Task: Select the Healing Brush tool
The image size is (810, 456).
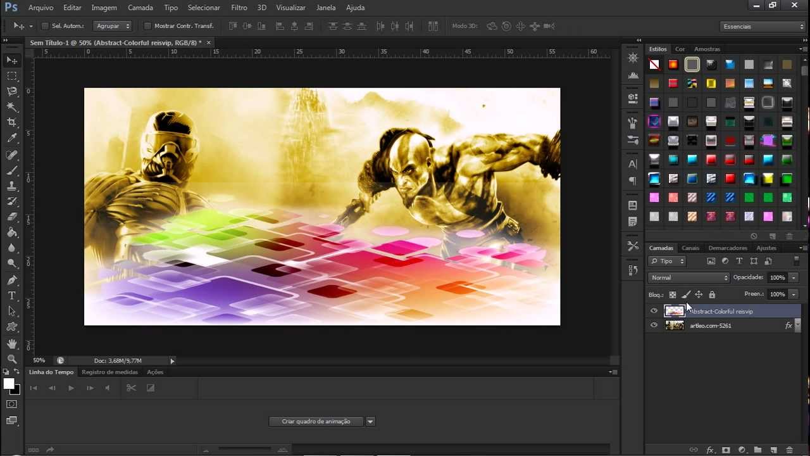Action: click(x=12, y=155)
